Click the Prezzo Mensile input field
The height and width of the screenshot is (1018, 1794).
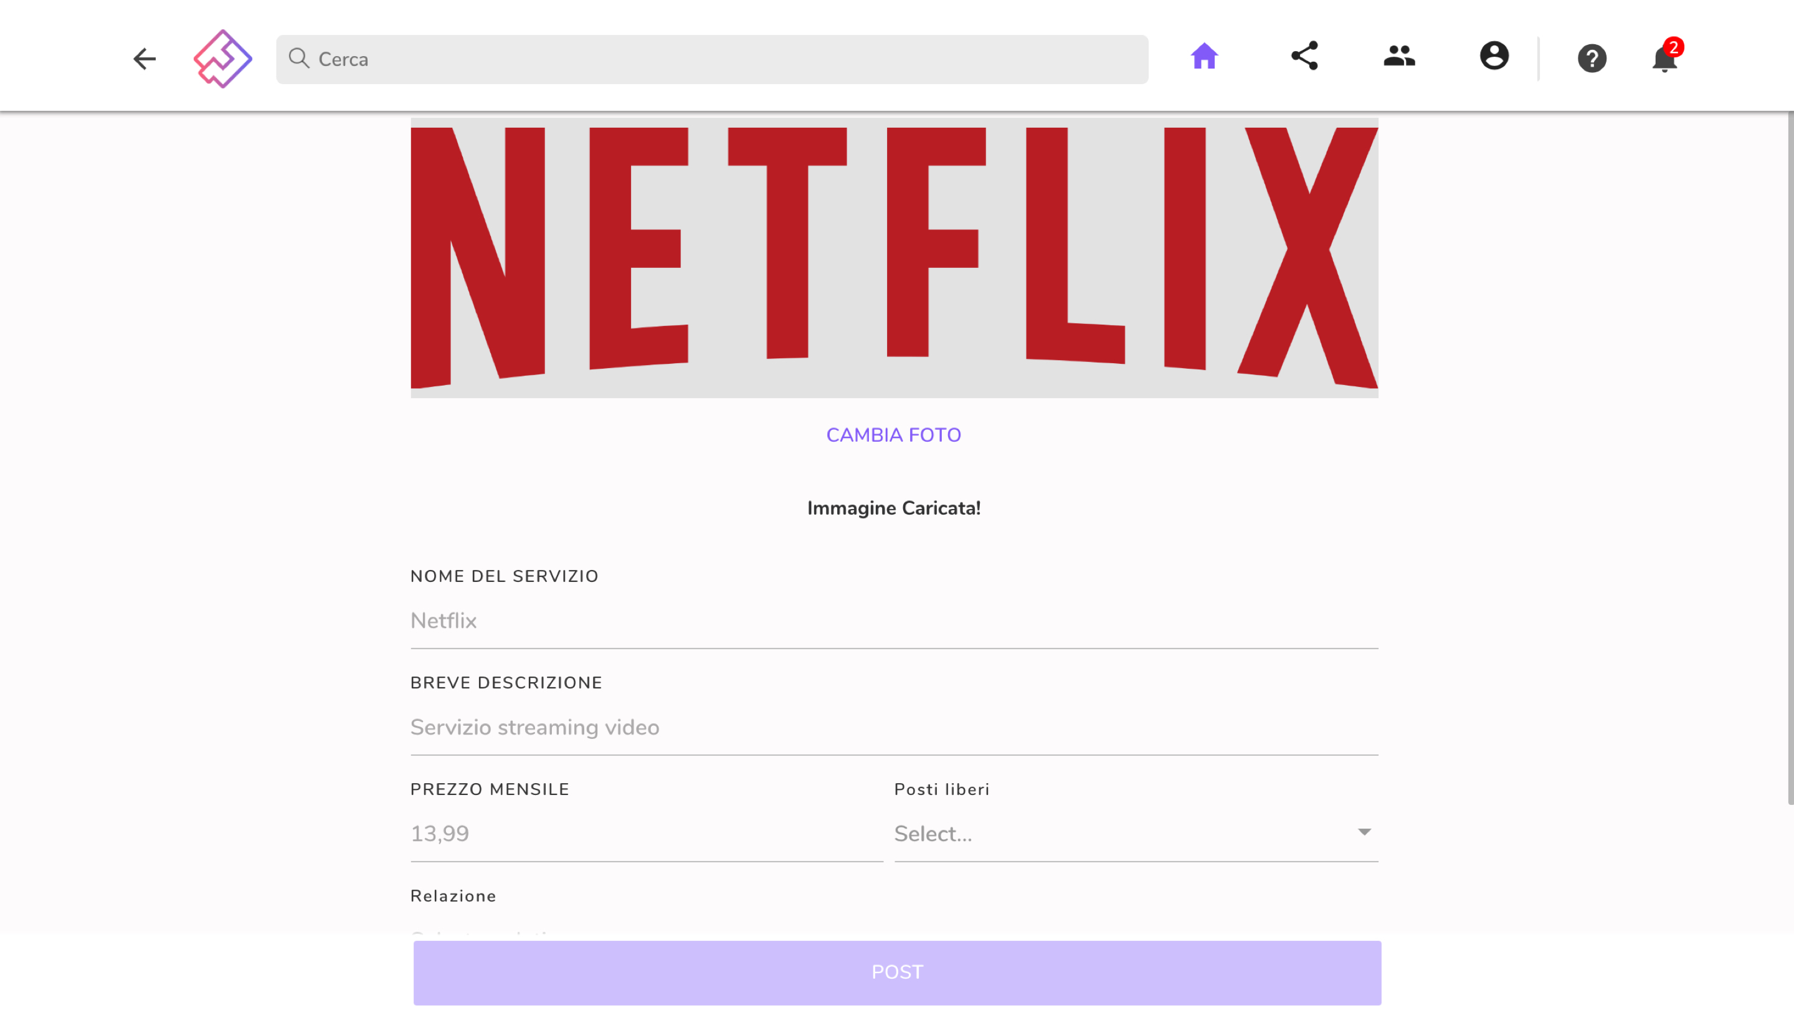click(647, 834)
